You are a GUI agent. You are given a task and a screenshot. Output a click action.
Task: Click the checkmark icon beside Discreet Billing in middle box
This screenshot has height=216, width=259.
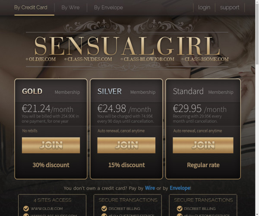[104, 209]
